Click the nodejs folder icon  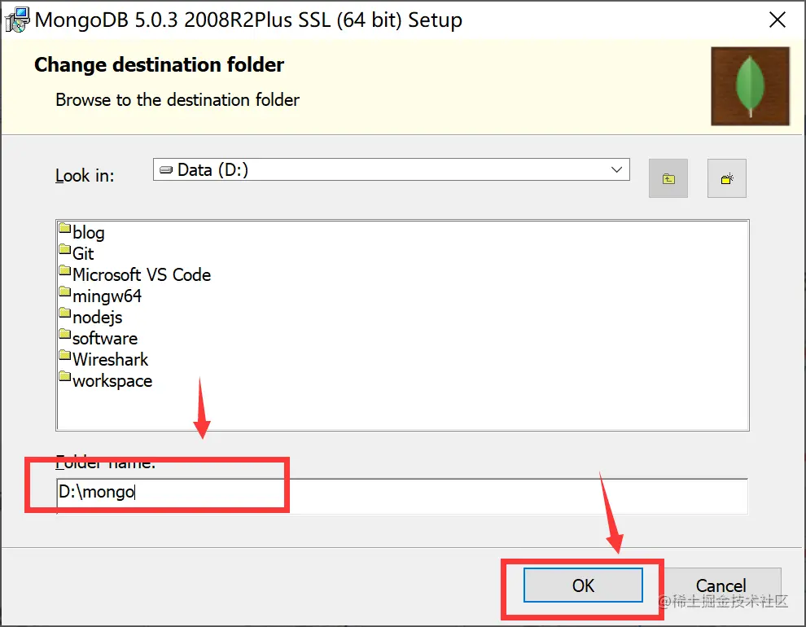pyautogui.click(x=65, y=313)
